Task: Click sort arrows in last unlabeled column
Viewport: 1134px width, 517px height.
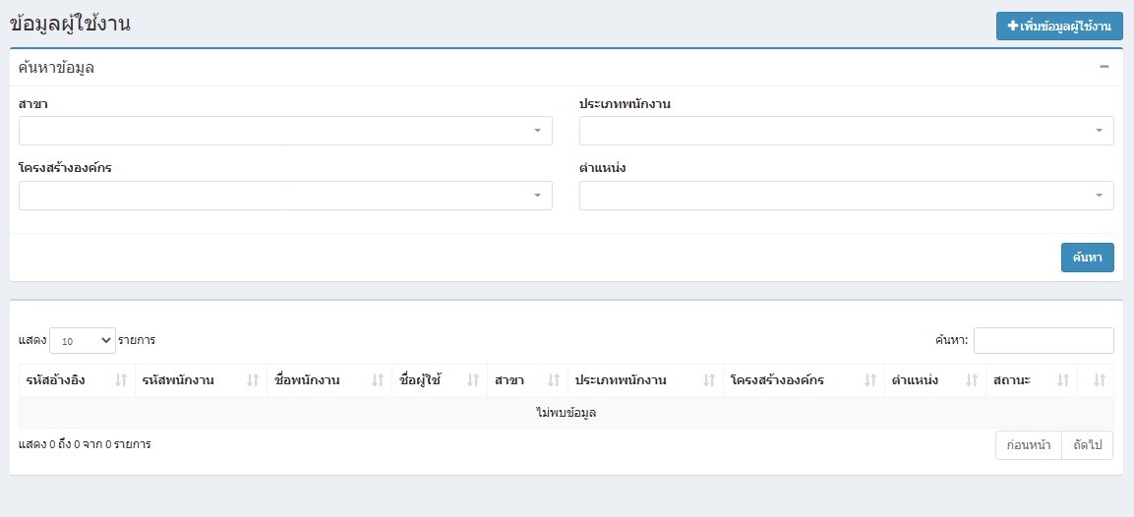Action: 1100,380
